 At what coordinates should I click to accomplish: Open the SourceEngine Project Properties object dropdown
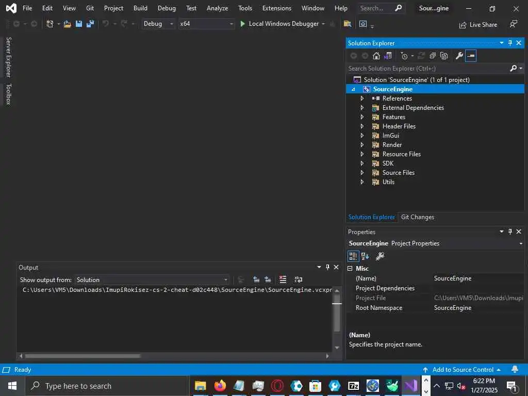pos(521,243)
